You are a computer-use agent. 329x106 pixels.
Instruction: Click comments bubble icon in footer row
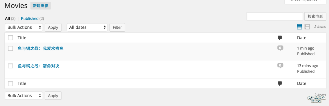(280, 84)
